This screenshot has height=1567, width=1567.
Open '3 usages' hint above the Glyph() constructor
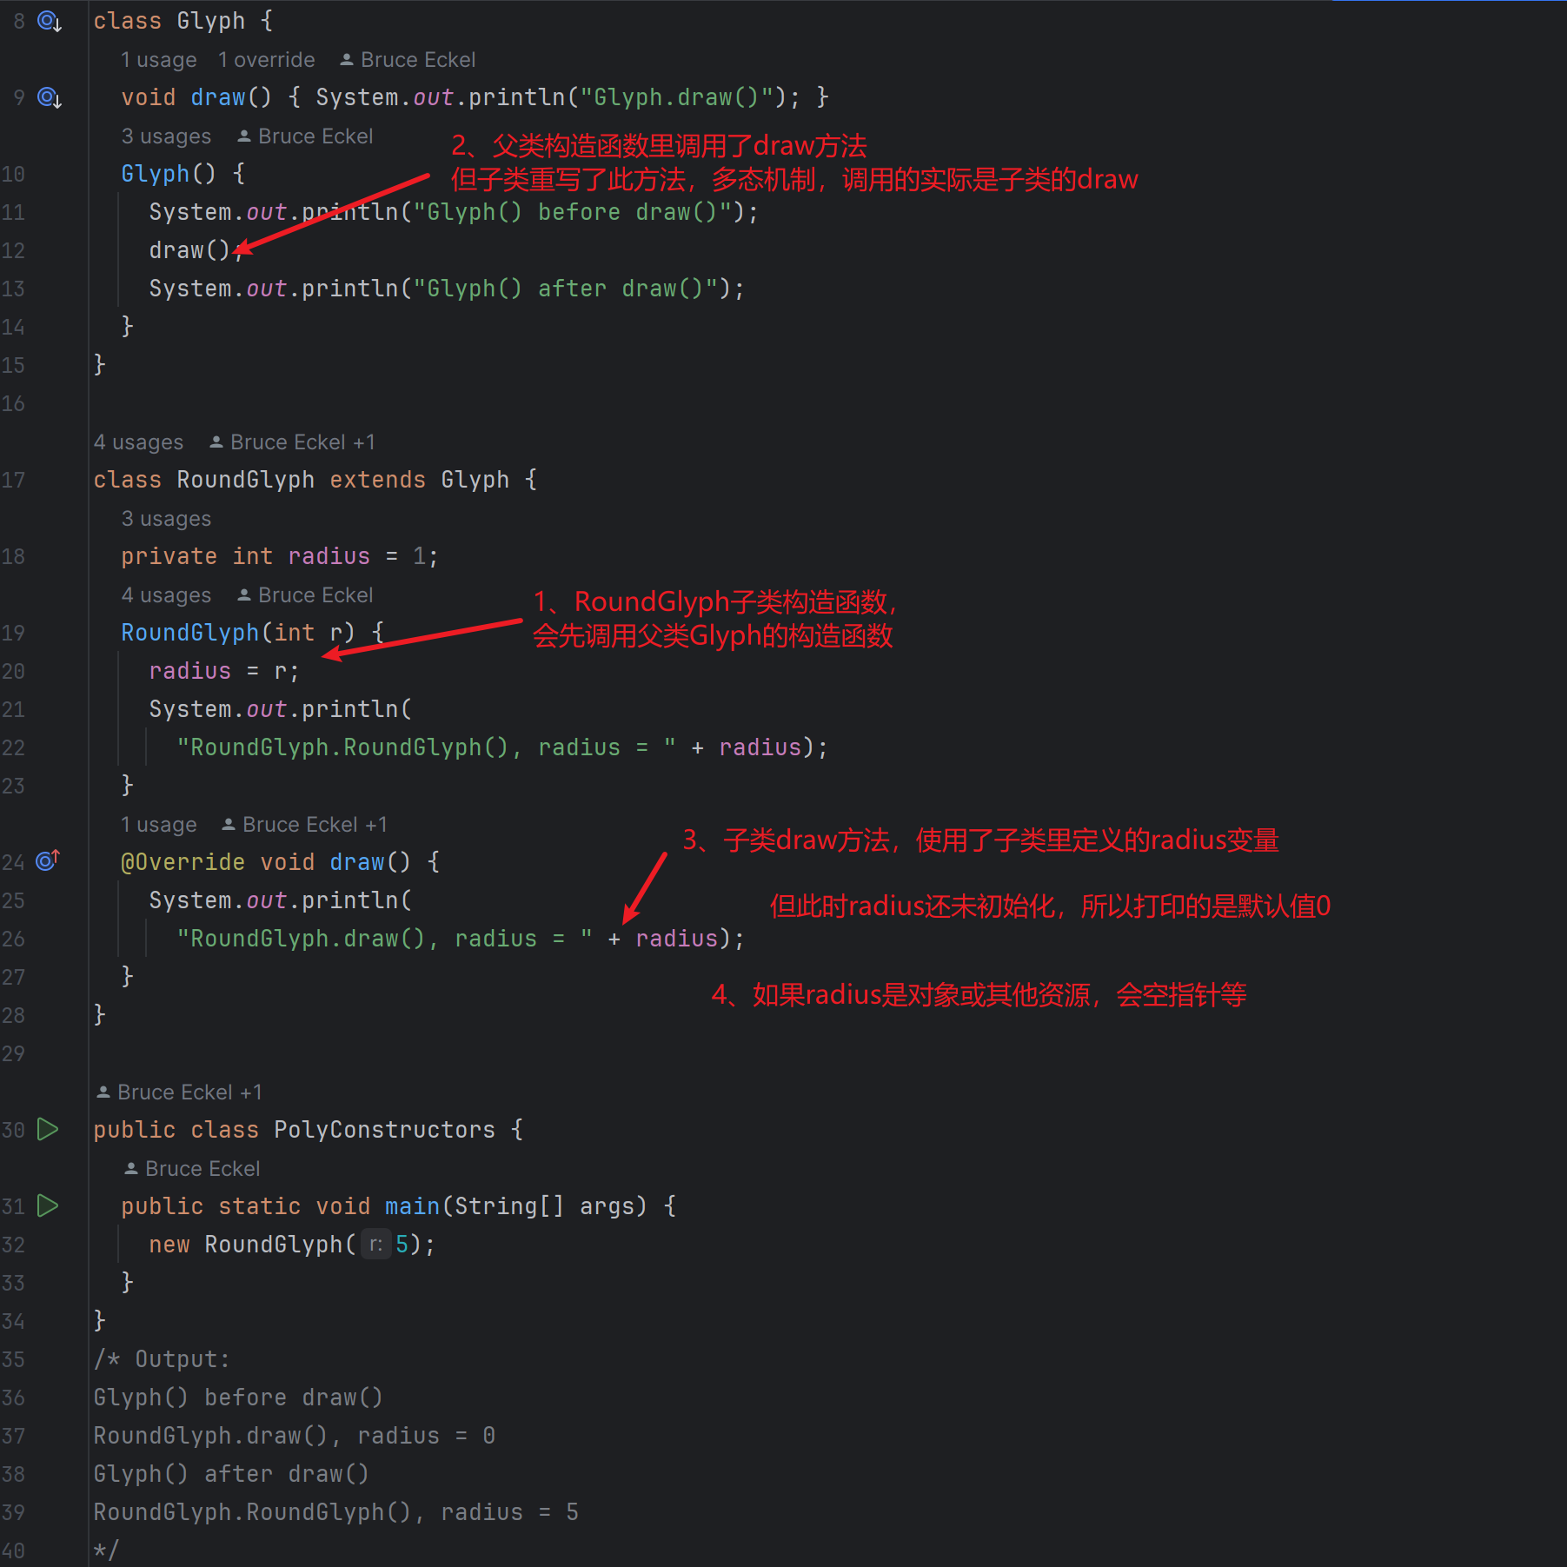coord(166,136)
